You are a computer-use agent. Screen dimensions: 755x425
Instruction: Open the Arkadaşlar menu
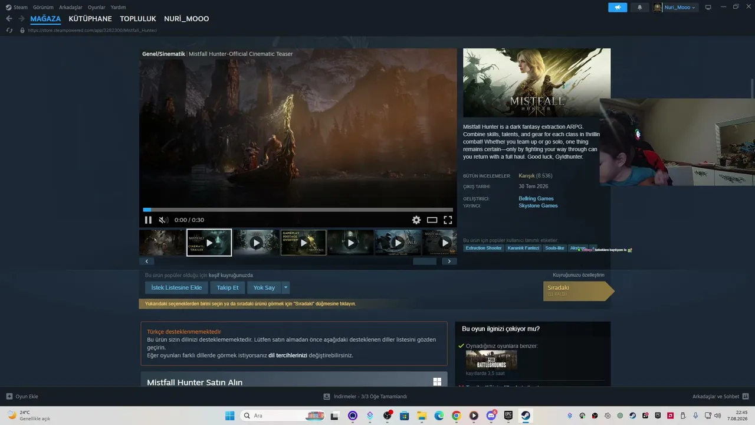[71, 7]
